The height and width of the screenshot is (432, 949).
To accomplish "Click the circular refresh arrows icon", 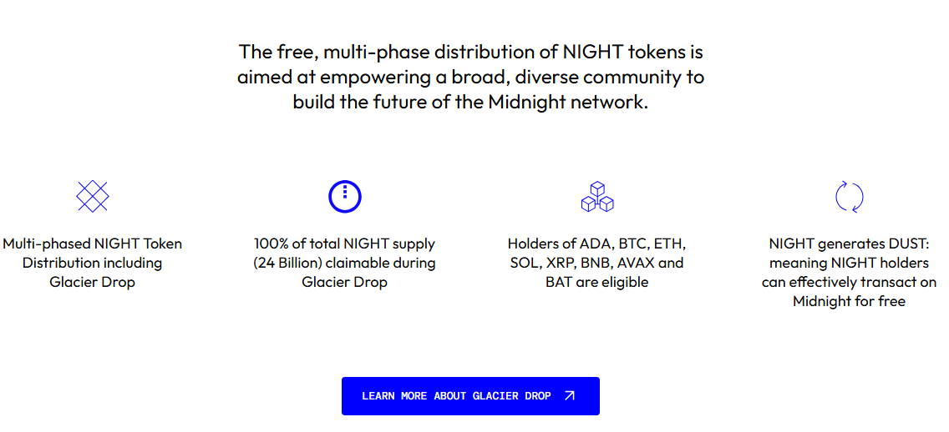I will (849, 196).
